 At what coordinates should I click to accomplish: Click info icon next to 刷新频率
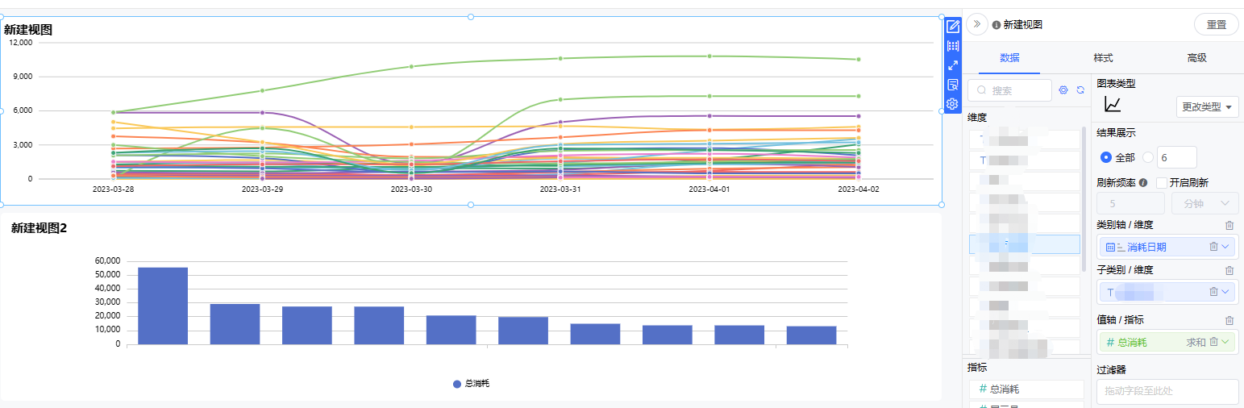click(1143, 183)
